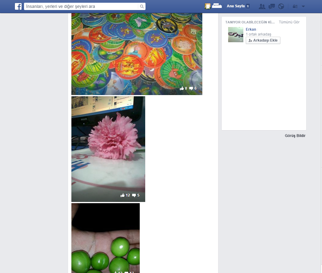Screen dimensions: 322x273
Task: Open notifications globe icon
Action: tap(281, 7)
